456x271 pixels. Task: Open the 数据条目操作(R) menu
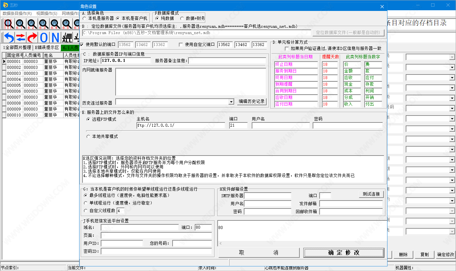point(17,14)
